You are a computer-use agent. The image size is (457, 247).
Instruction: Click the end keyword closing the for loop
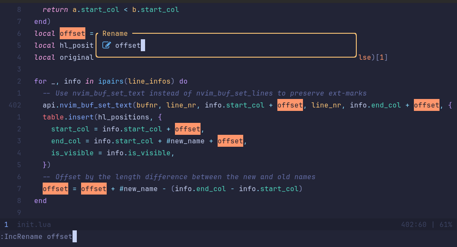click(x=40, y=201)
